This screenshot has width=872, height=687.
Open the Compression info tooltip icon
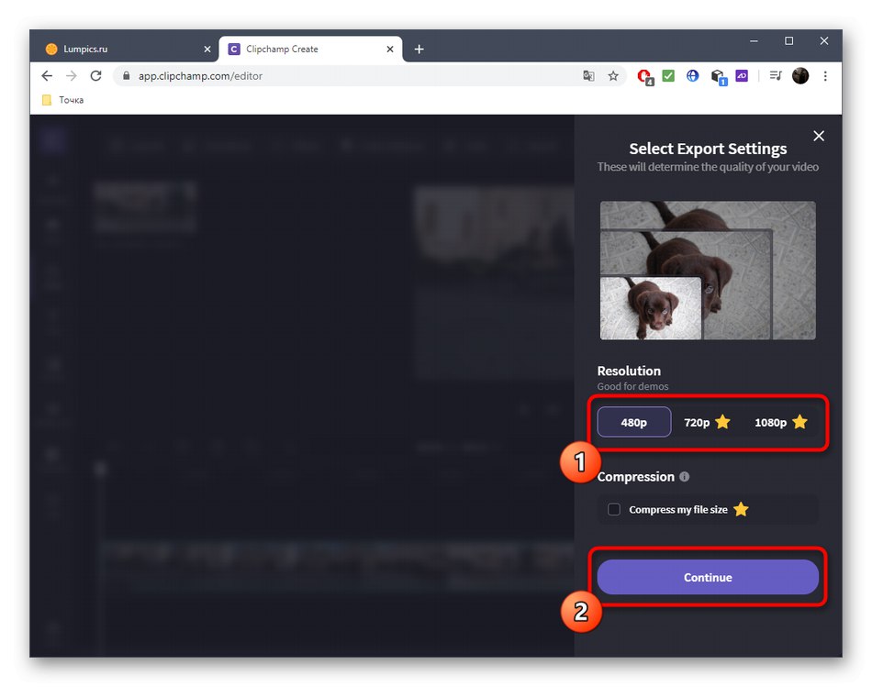pyautogui.click(x=684, y=476)
